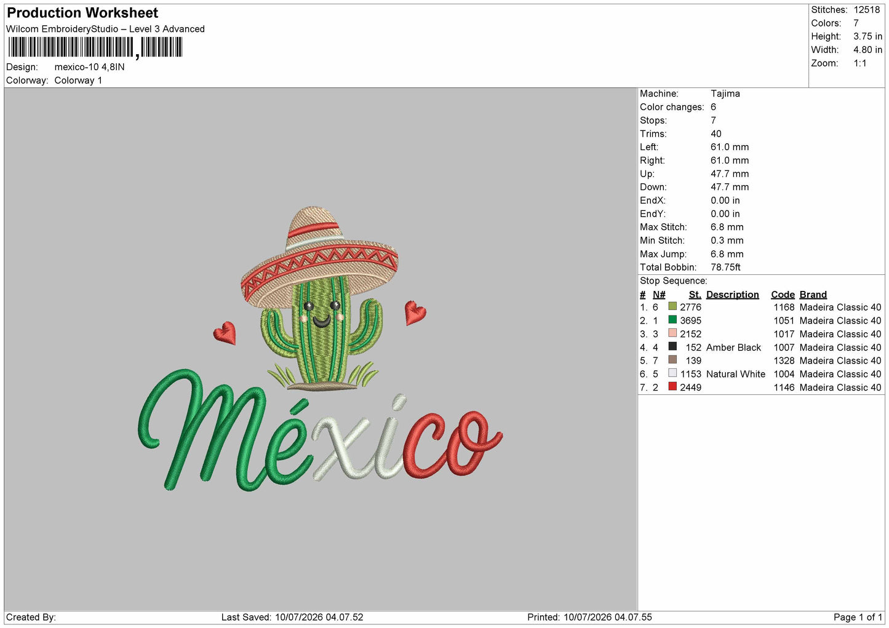Click the left red heart in design
889x628 pixels.
[225, 333]
